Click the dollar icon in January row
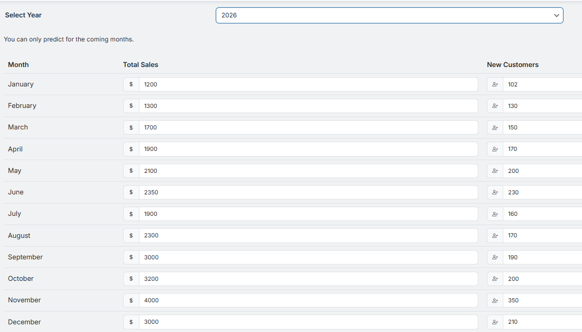Viewport: 582px width, 332px height. 131,84
